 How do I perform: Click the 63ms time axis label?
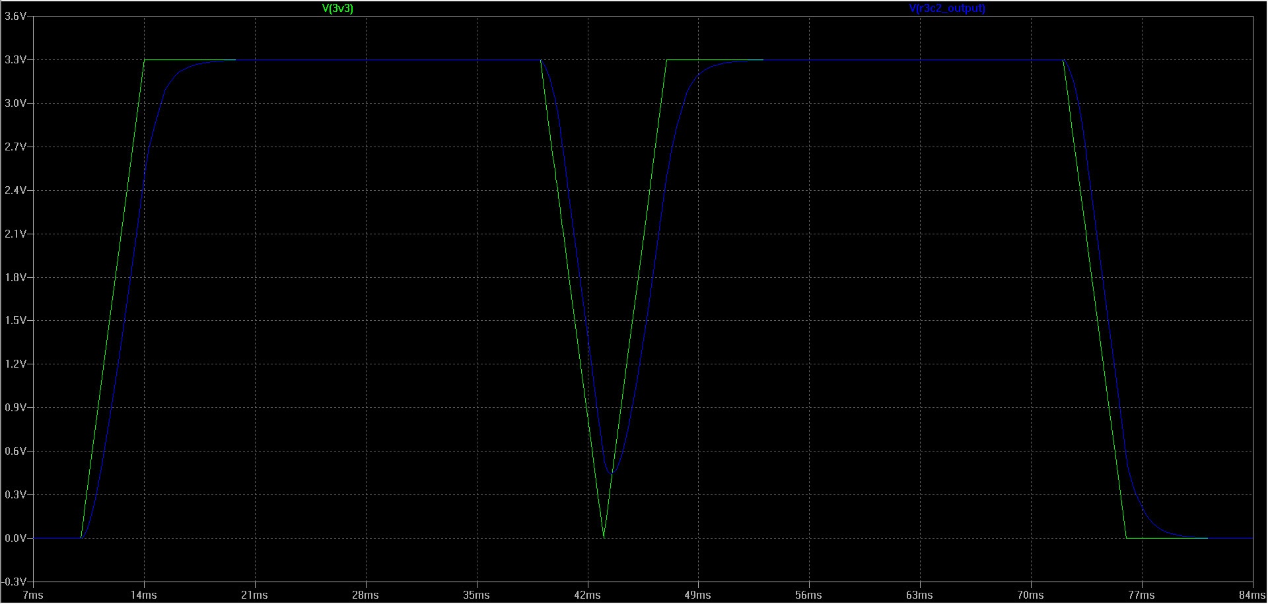click(920, 595)
